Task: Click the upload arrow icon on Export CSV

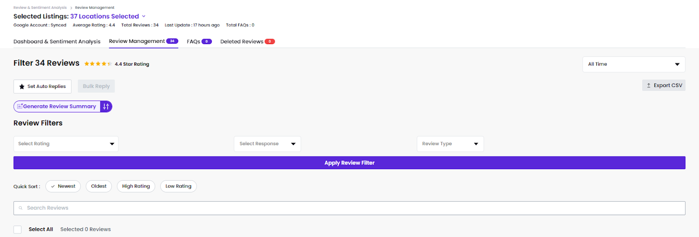Action: [x=649, y=85]
